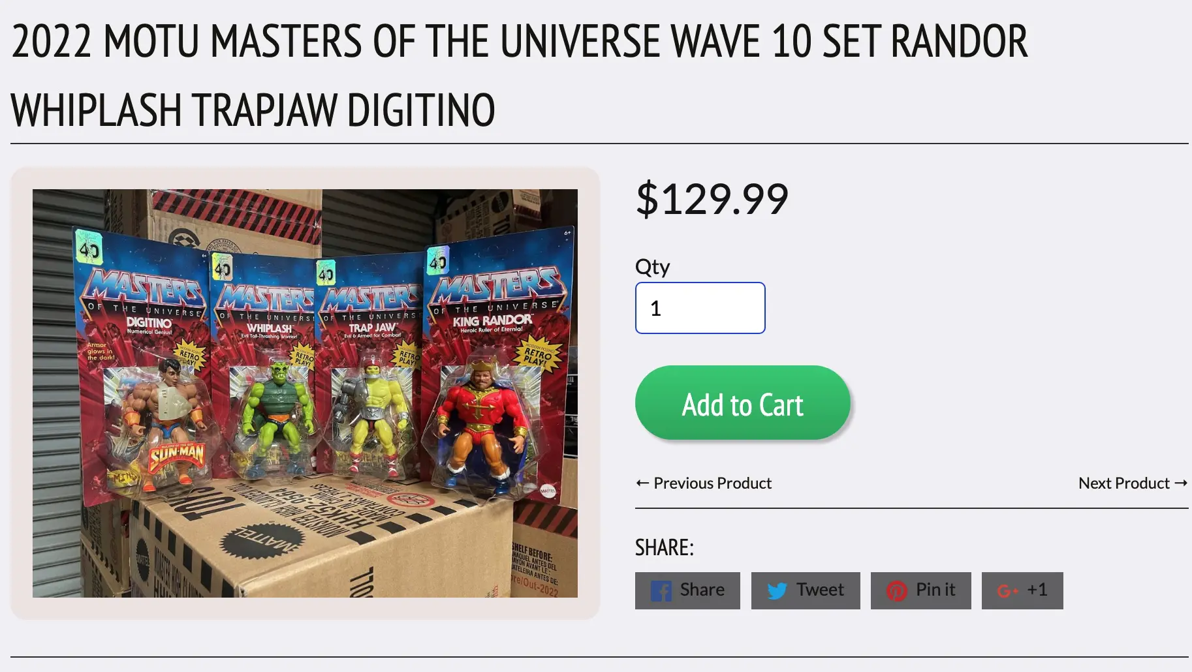
Task: Click the left arrow before Previous Product
Action: click(x=642, y=483)
